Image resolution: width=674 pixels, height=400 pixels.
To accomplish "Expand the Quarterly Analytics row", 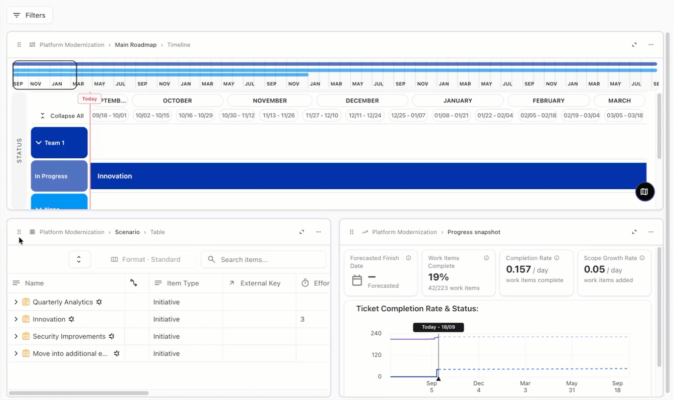I will pos(16,302).
